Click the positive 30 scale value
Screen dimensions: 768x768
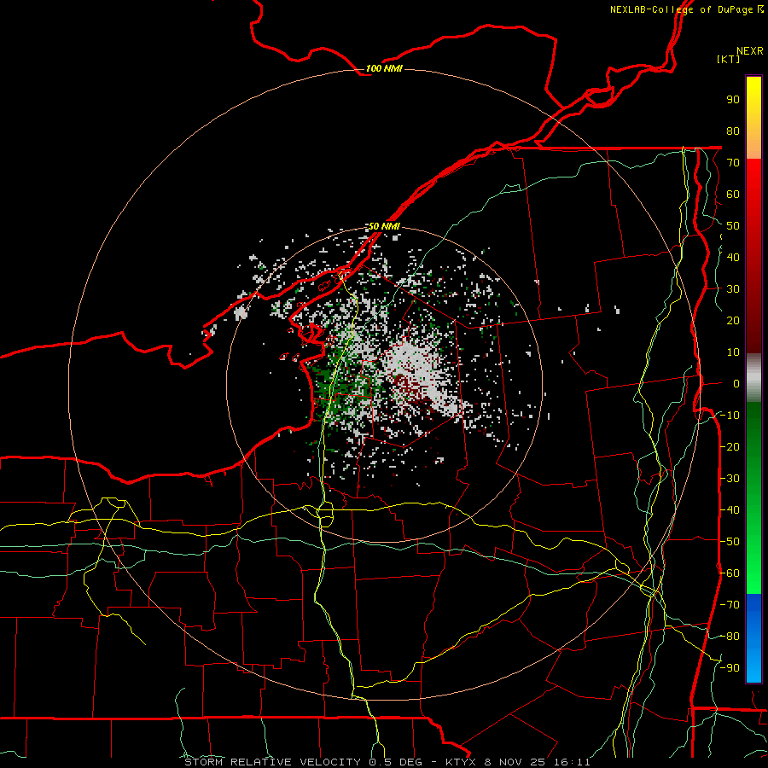[x=733, y=289]
